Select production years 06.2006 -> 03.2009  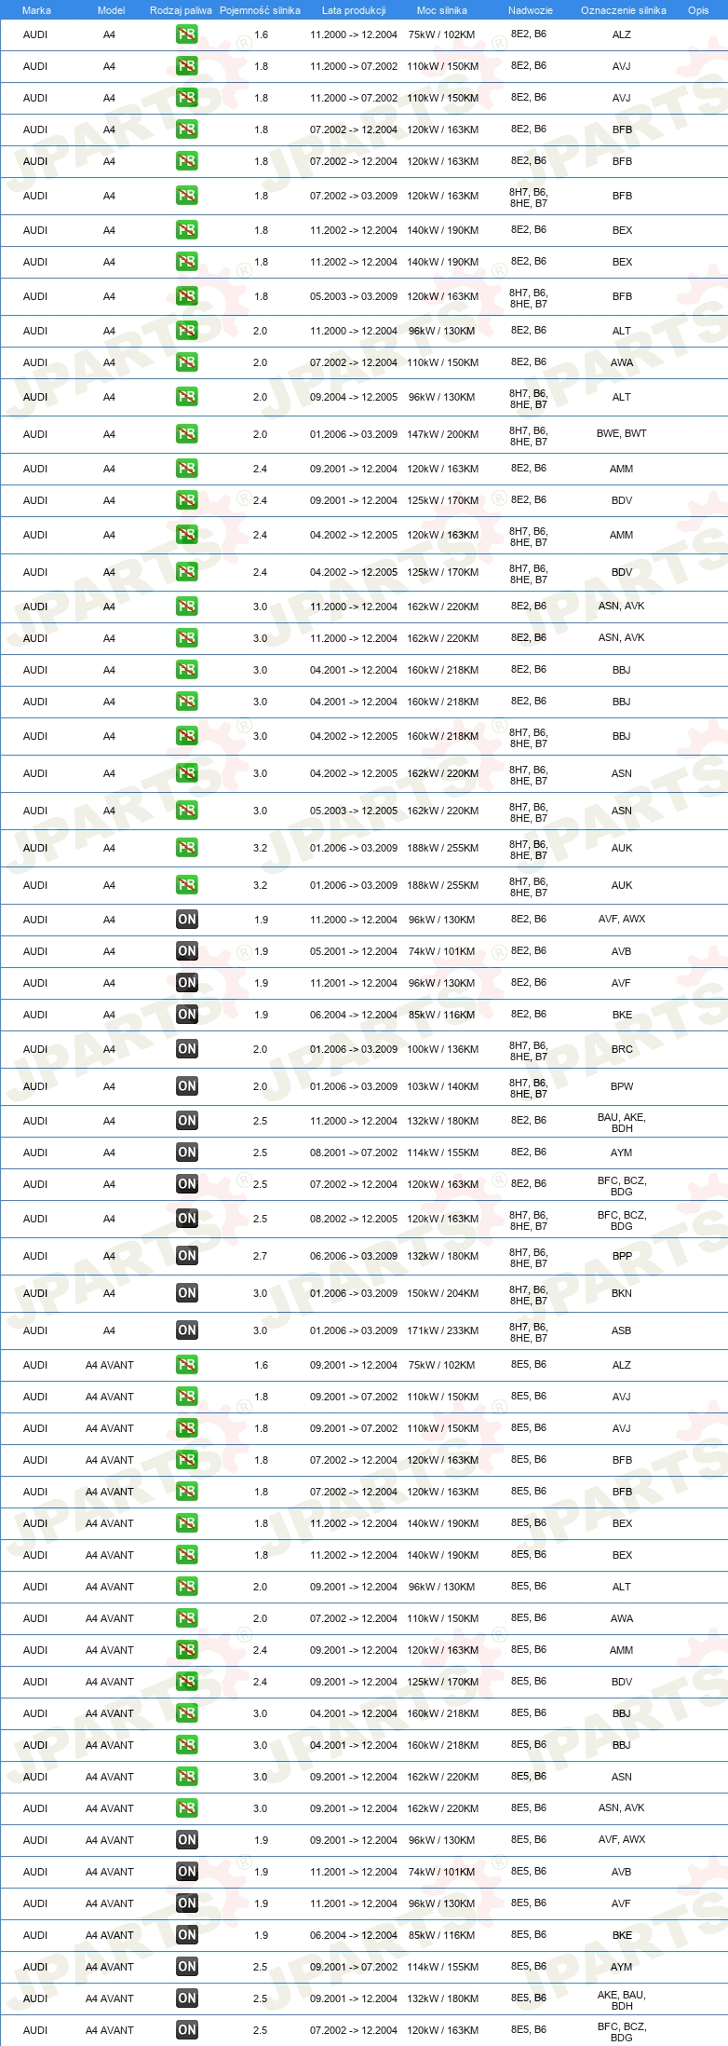[354, 1256]
